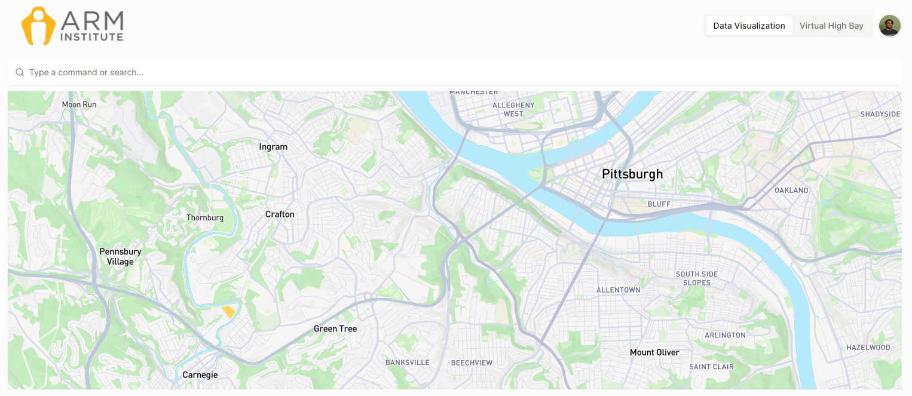Select the Moon Run label

coord(79,105)
